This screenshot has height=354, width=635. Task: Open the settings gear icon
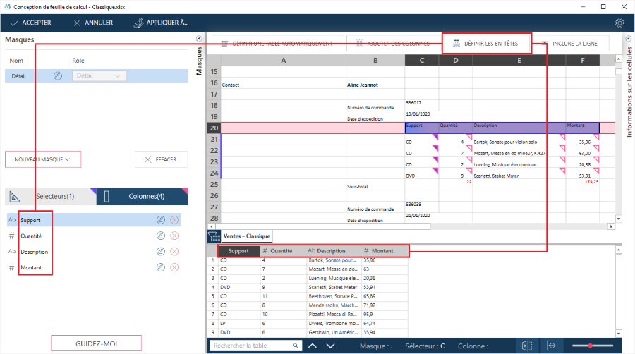[619, 23]
